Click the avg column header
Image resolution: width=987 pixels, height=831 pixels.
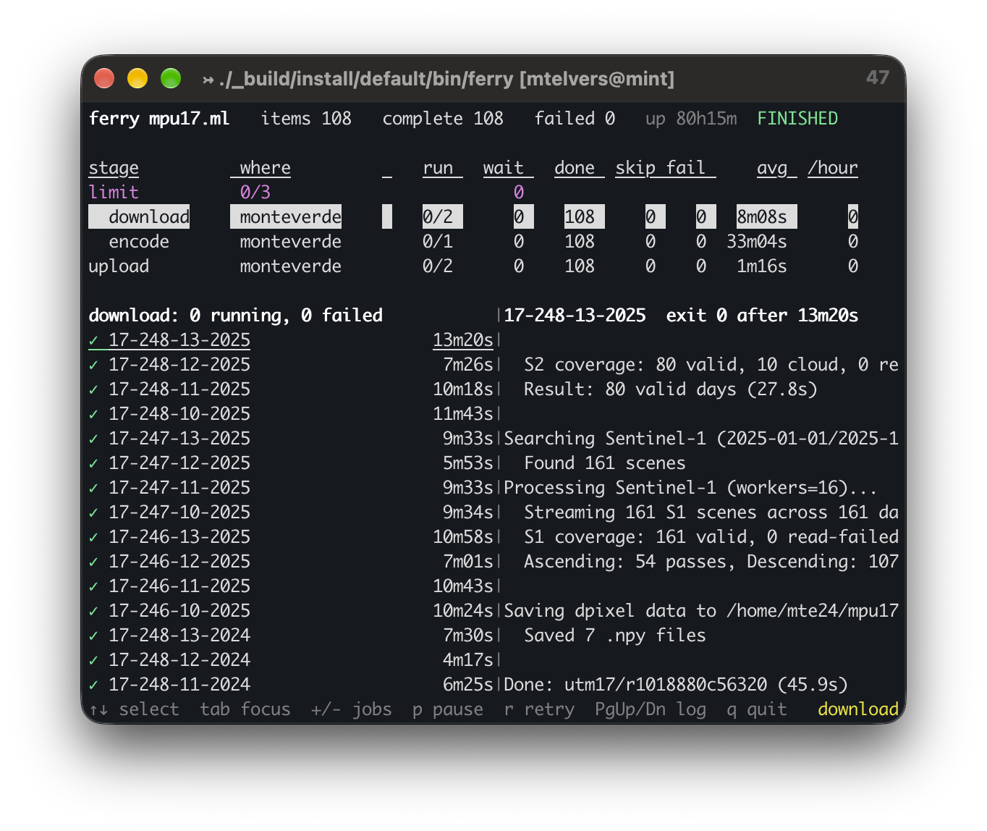pyautogui.click(x=771, y=168)
